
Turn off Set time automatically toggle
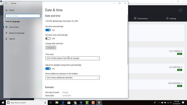pos(48,30)
